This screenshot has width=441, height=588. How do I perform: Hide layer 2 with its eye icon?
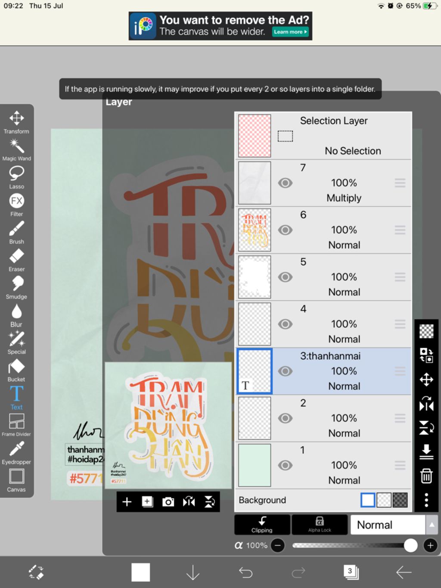285,418
